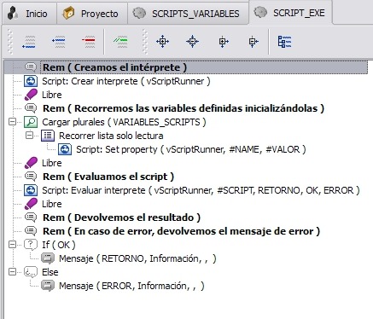
Task: Click comment icon of En caso de error
Action: [x=31, y=231]
